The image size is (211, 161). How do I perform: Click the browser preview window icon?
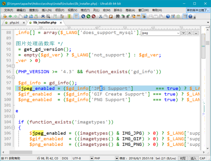point(173,16)
